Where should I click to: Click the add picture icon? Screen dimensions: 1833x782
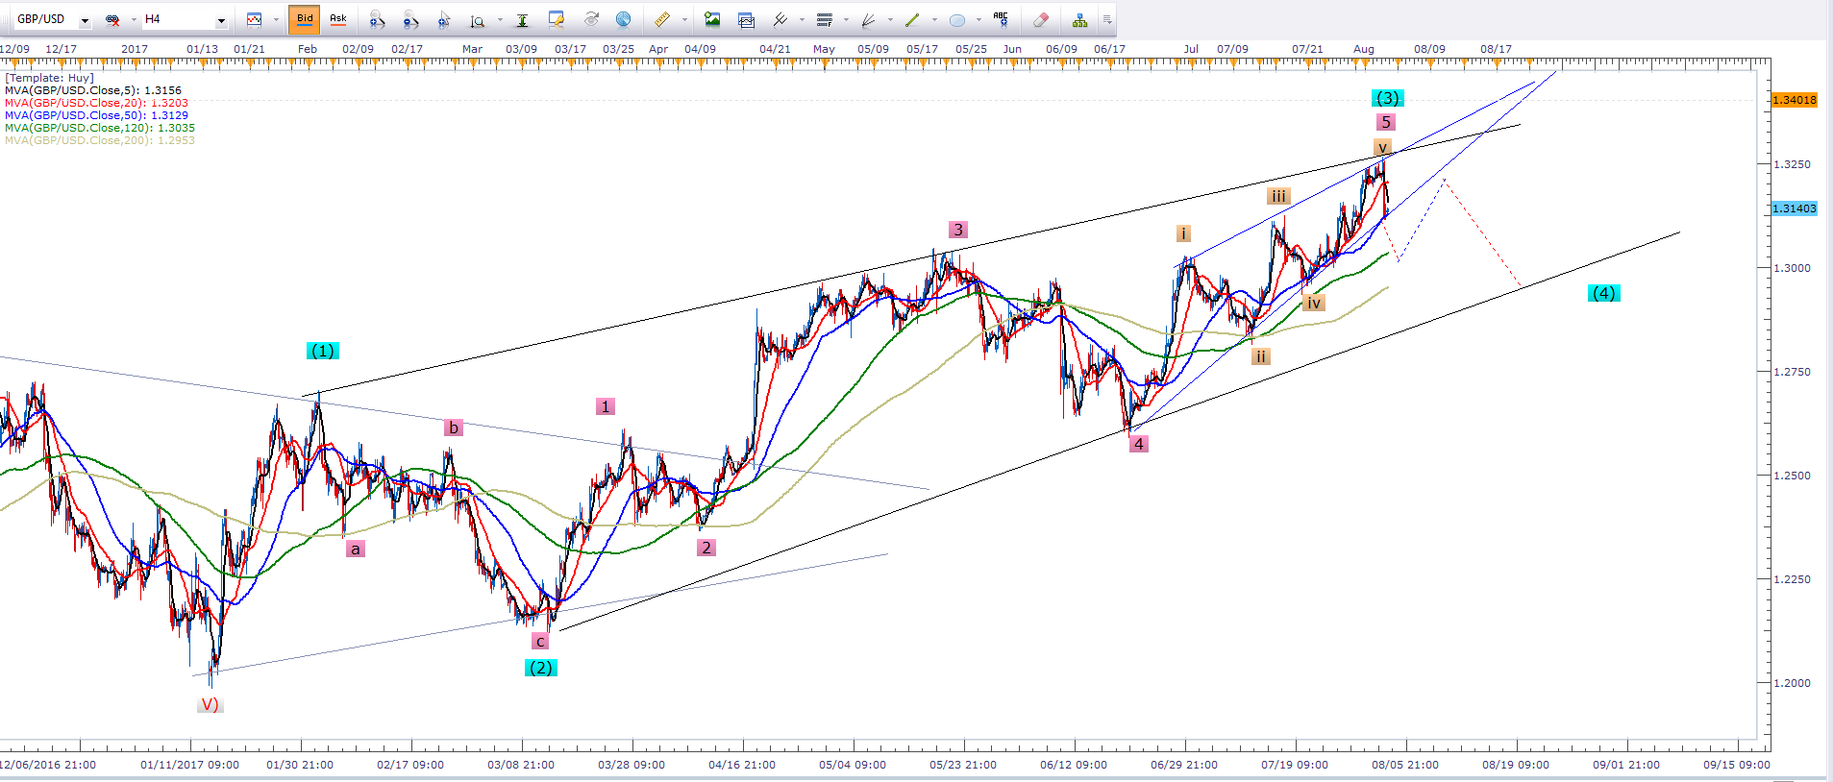[x=712, y=19]
